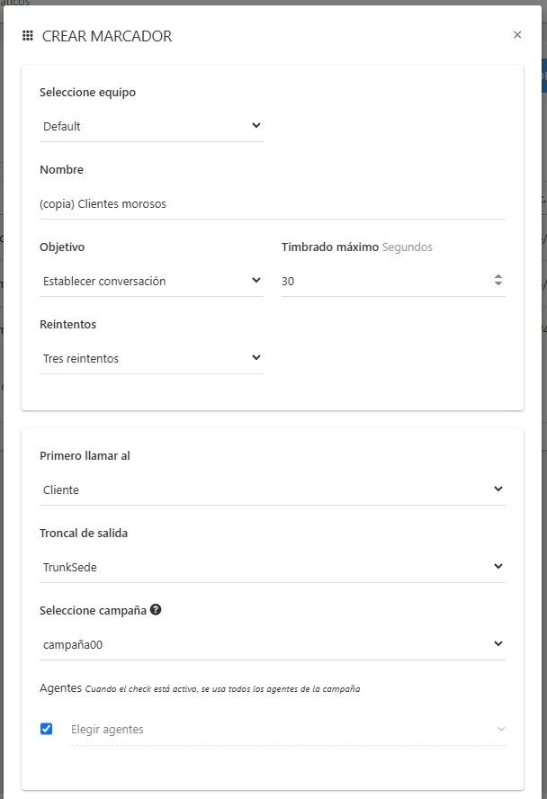Increase Timbrado máximo with the up arrow
Image resolution: width=547 pixels, height=799 pixels.
(498, 276)
